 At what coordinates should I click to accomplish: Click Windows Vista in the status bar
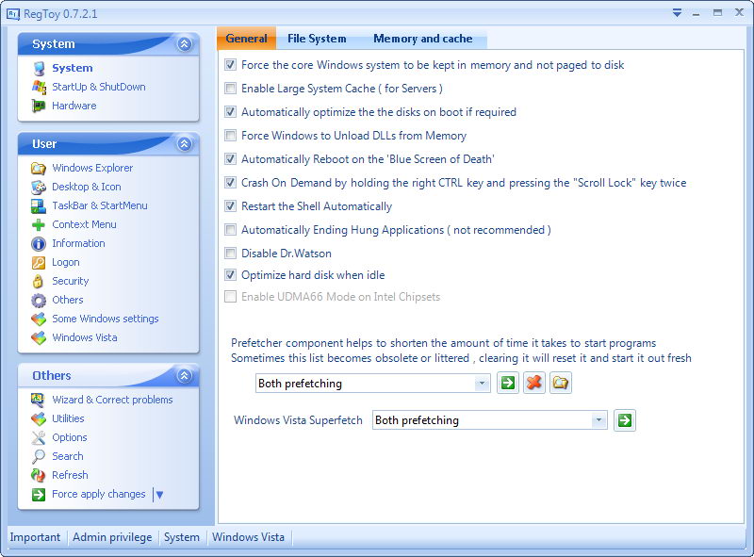pyautogui.click(x=248, y=537)
